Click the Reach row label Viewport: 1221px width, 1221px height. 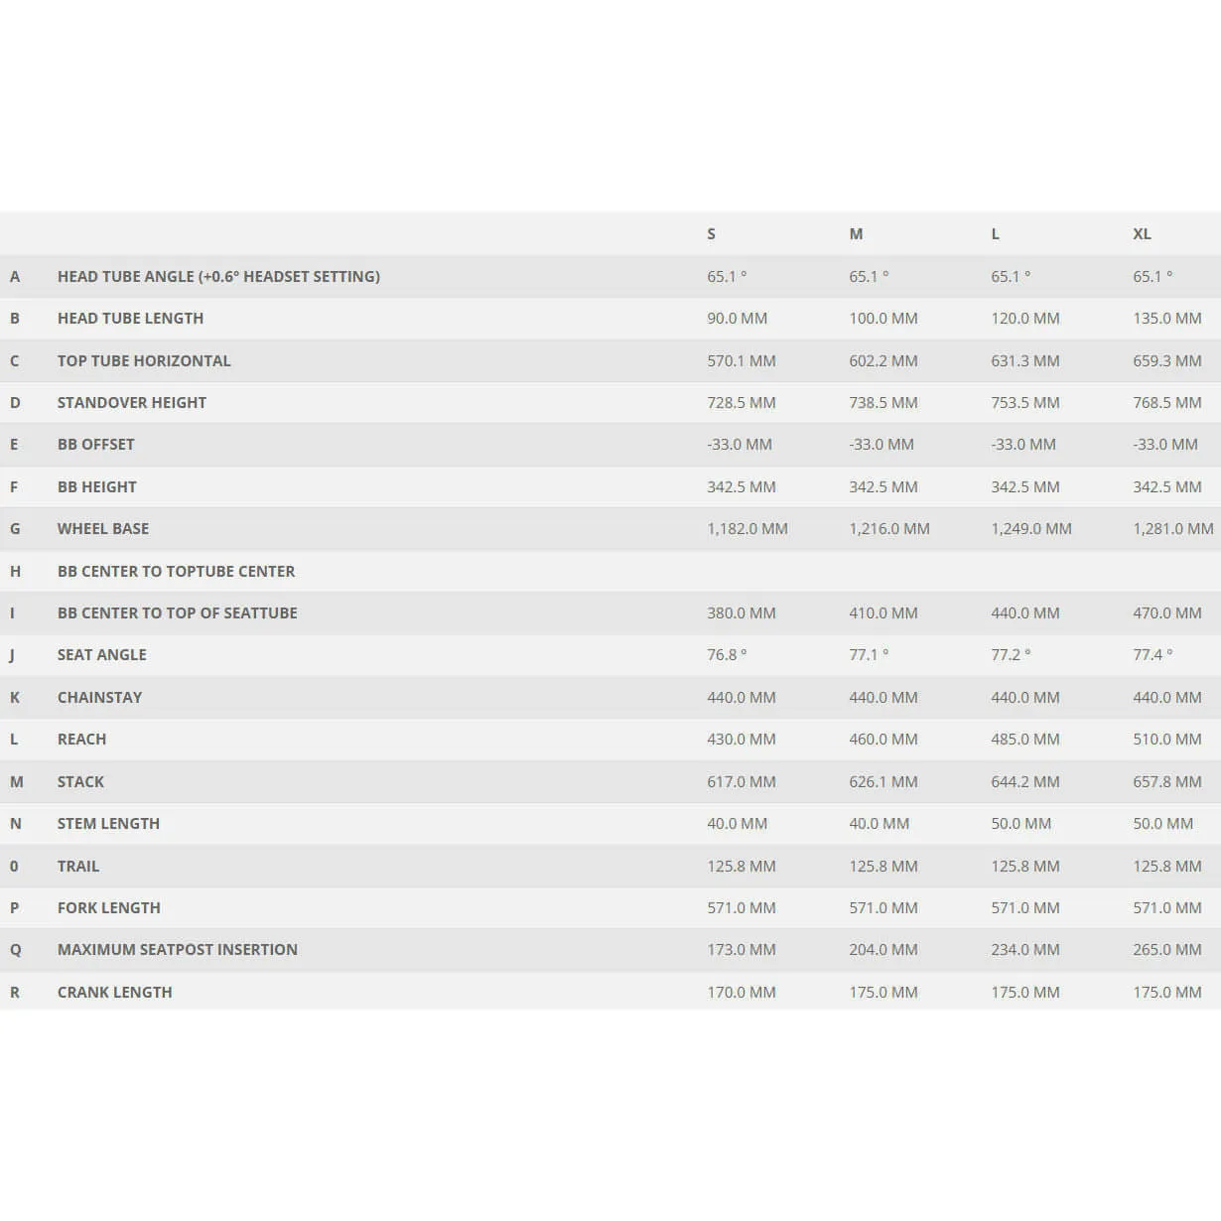tap(81, 740)
